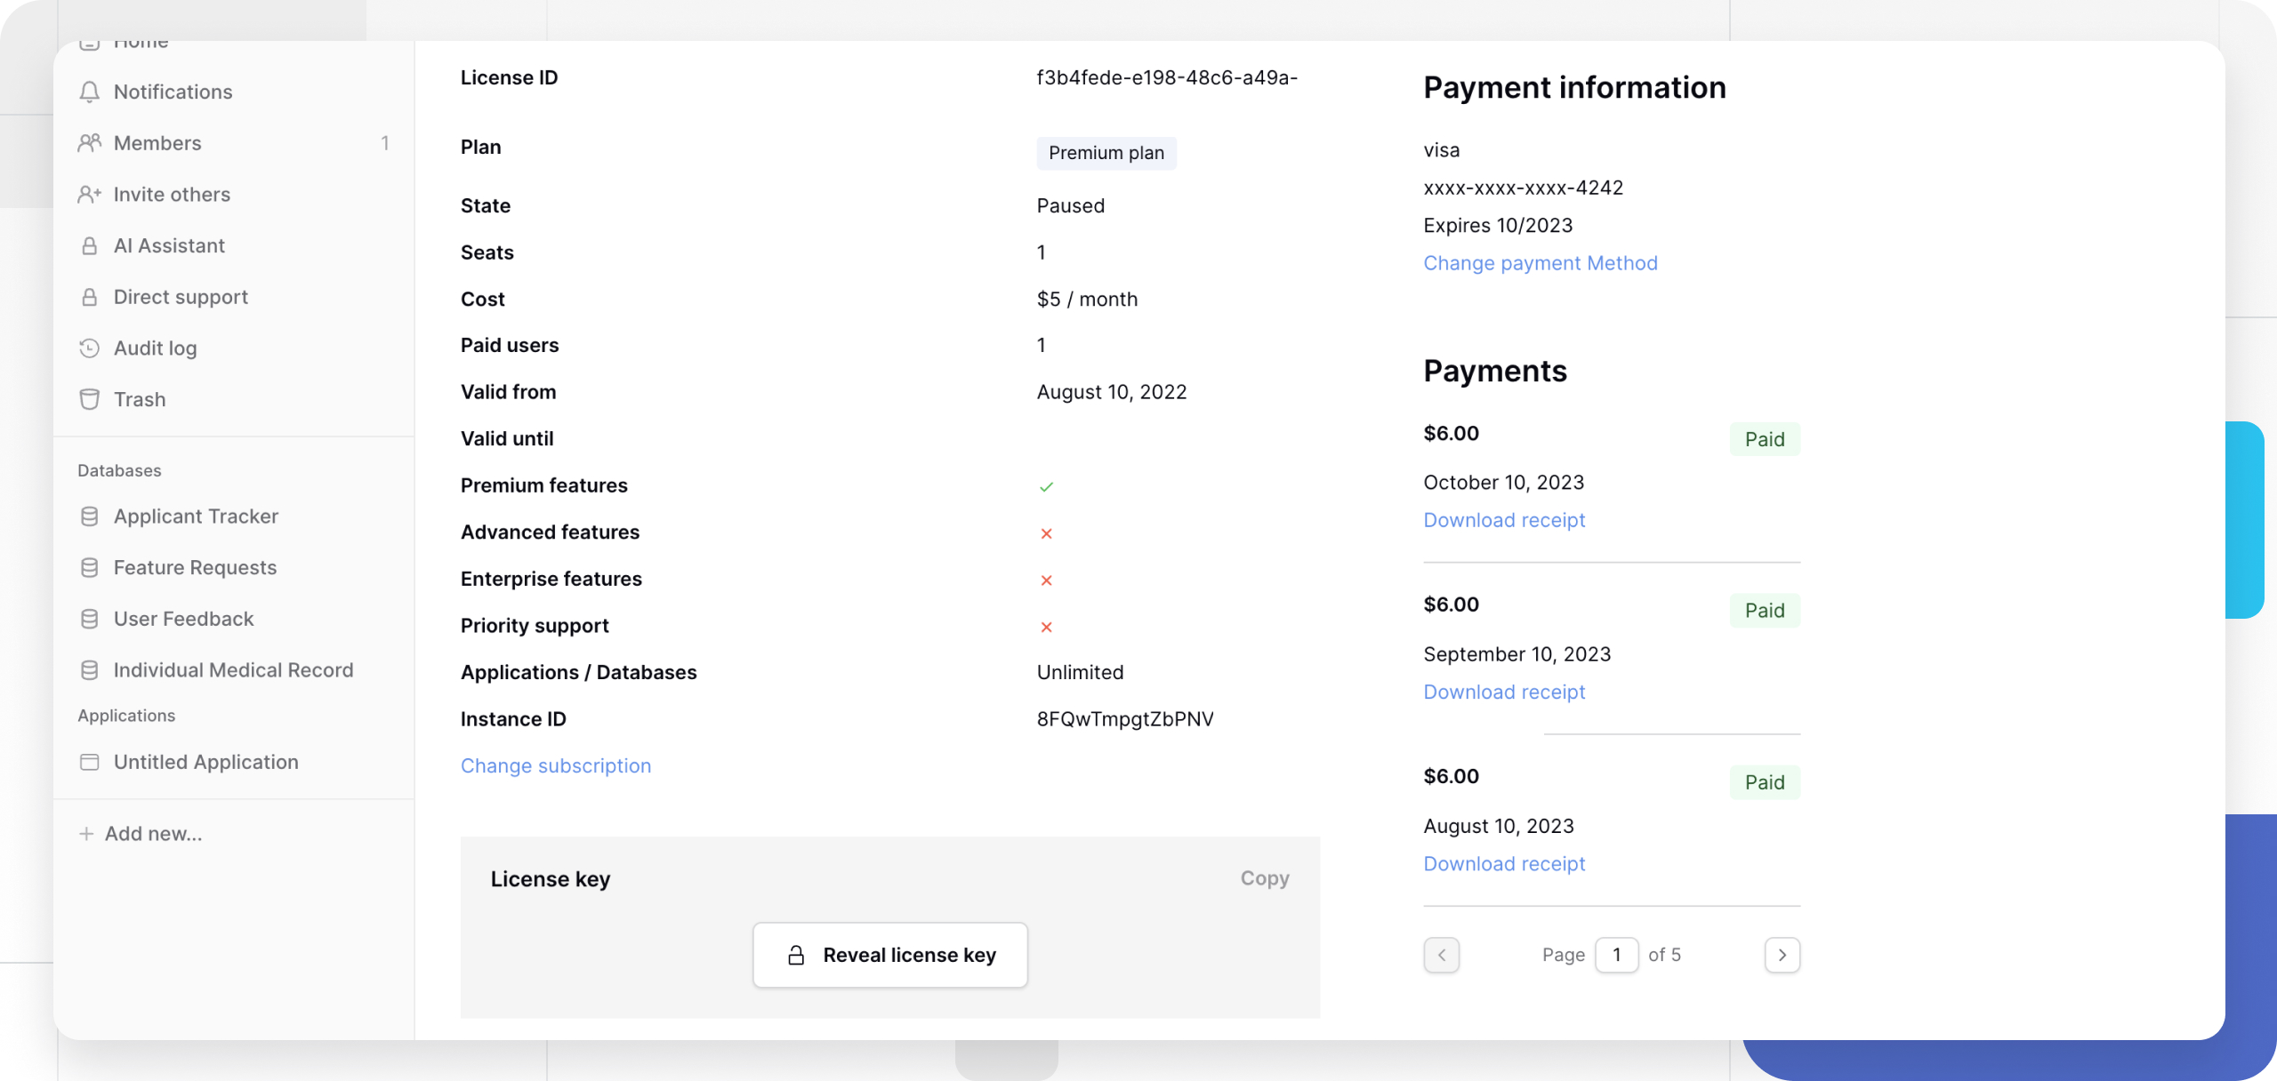This screenshot has width=2277, height=1081.
Task: Click the Untitled Application window icon
Action: point(89,763)
